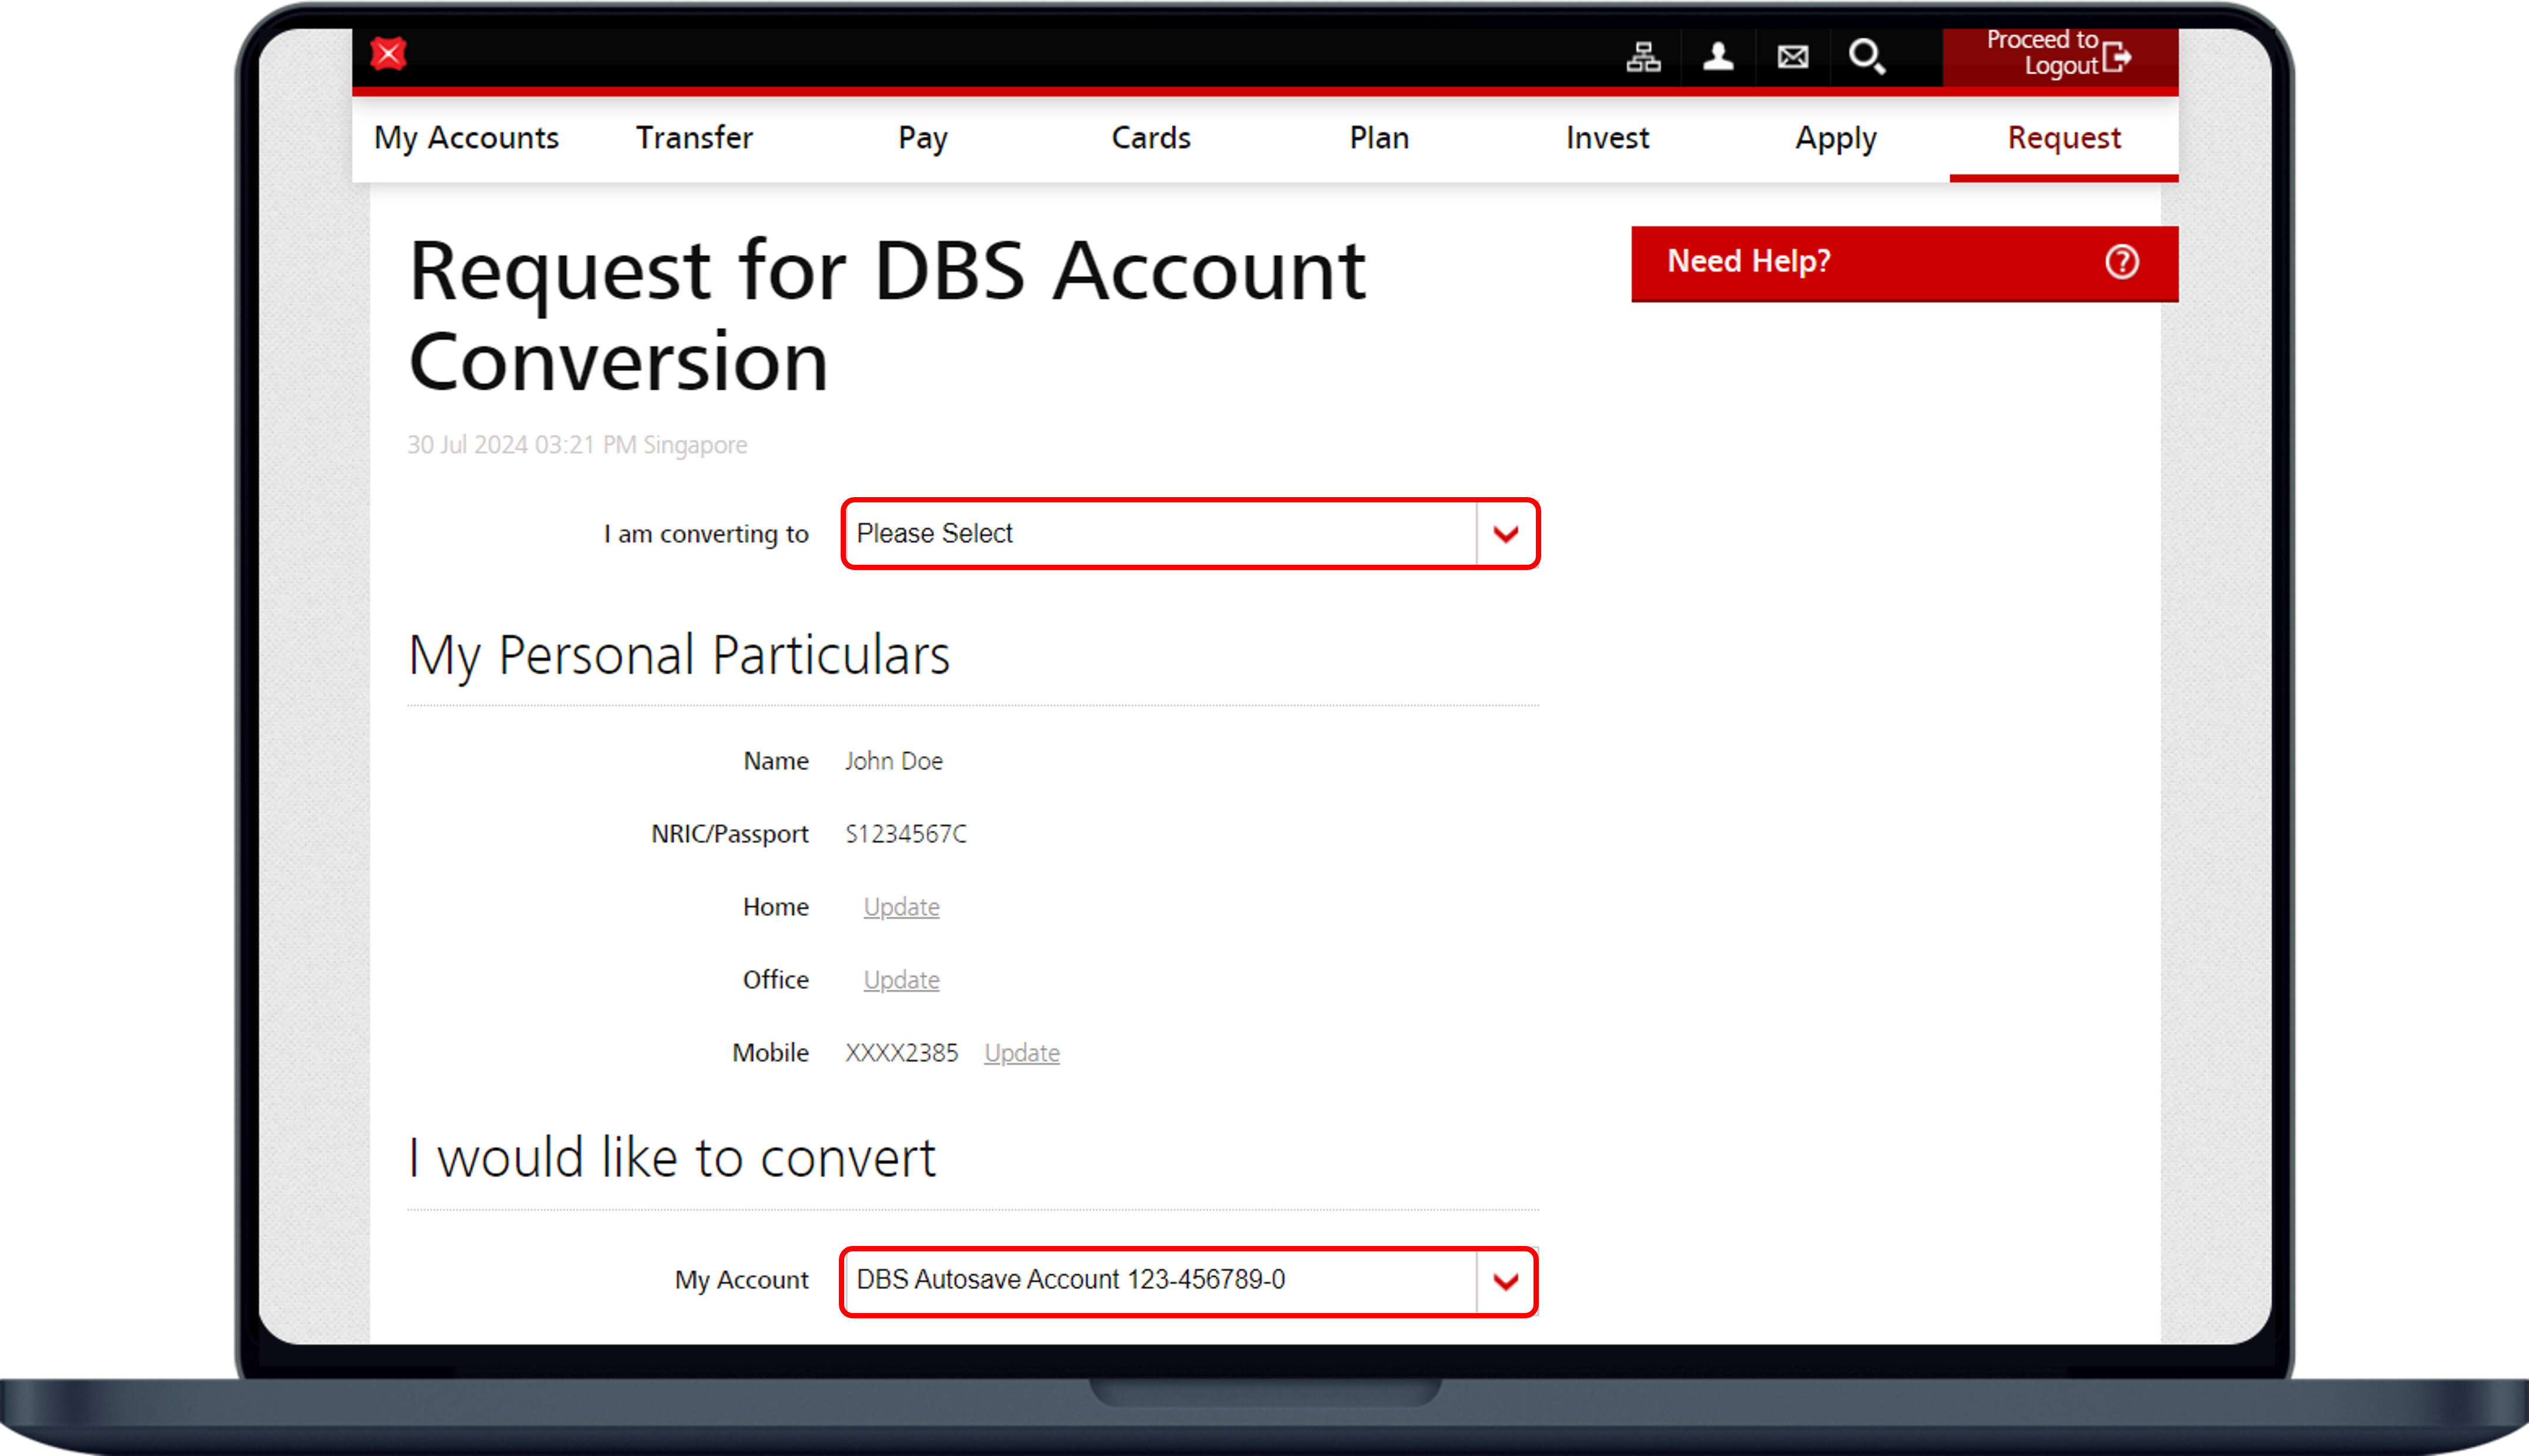Viewport: 2529px width, 1456px height.
Task: Open the mail envelope icon
Action: click(1792, 57)
